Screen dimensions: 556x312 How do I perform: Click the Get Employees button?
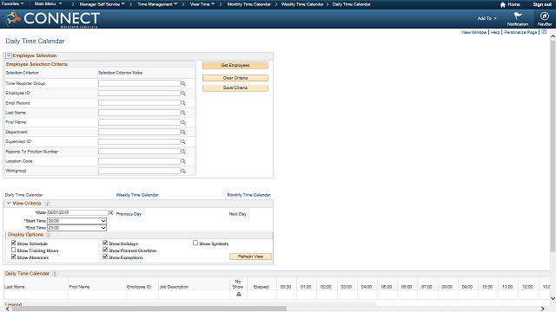[x=235, y=66]
